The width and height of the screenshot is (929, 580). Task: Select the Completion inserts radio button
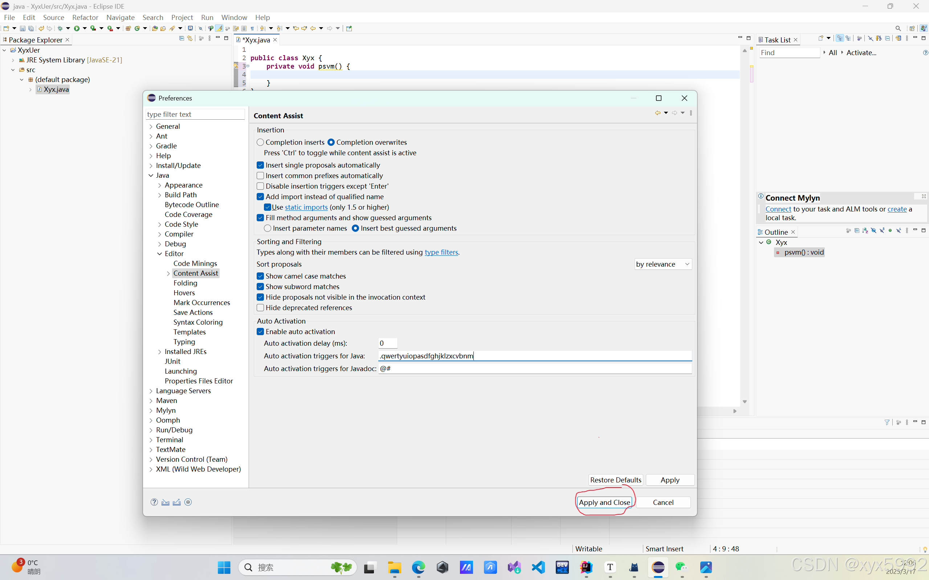[260, 142]
